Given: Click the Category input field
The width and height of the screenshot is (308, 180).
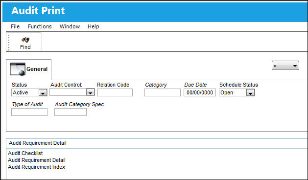Looking at the screenshot, I should pyautogui.click(x=163, y=92).
